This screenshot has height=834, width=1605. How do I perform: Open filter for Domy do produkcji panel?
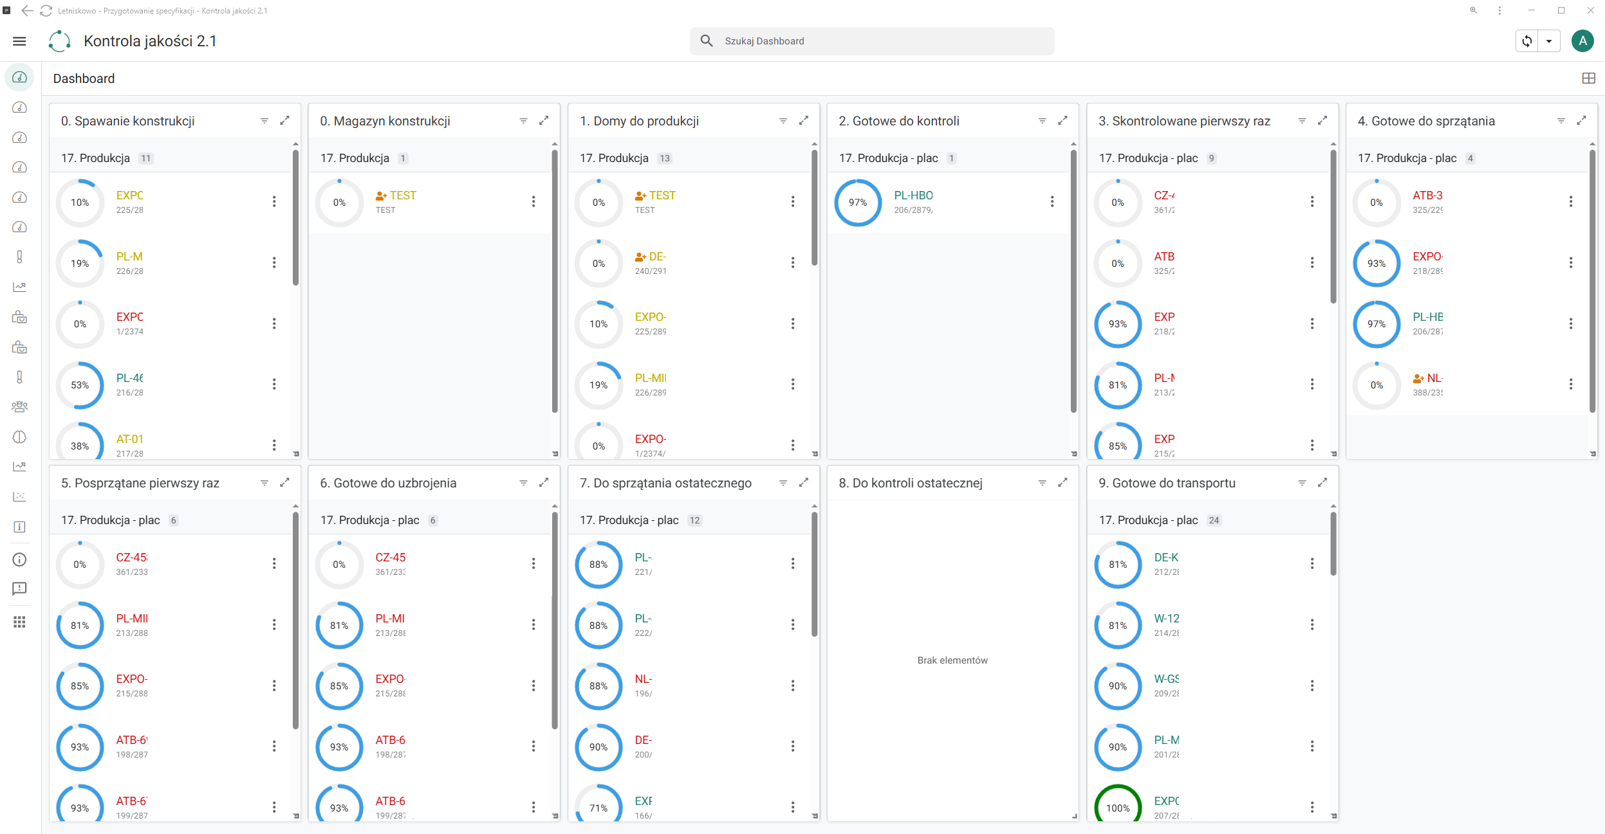point(783,121)
